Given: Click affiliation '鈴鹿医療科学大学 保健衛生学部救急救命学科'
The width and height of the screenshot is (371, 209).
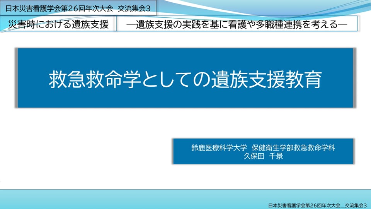Looking at the screenshot, I should coord(263,148).
